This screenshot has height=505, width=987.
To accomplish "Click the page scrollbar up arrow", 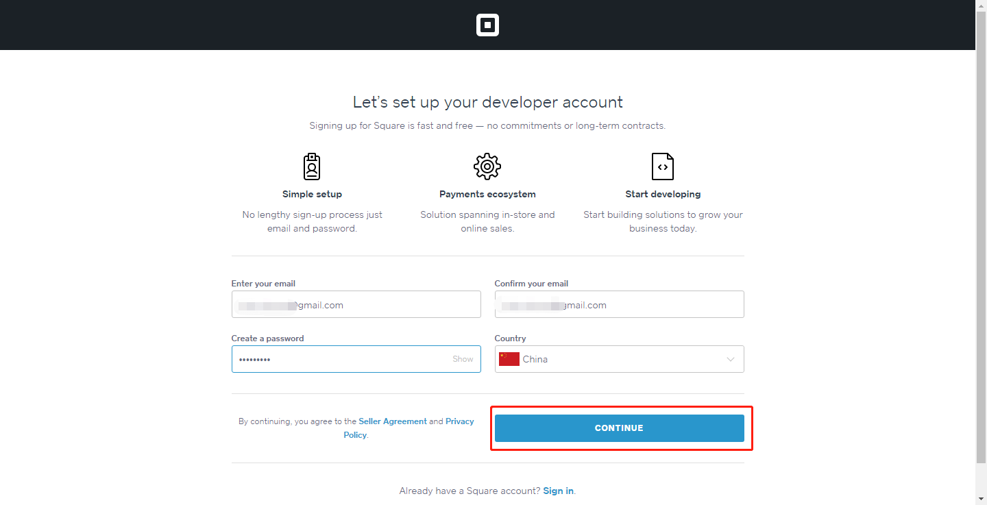I will pyautogui.click(x=981, y=5).
